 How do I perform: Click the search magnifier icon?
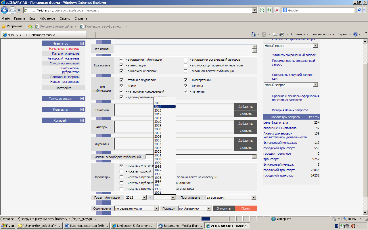tap(359, 10)
